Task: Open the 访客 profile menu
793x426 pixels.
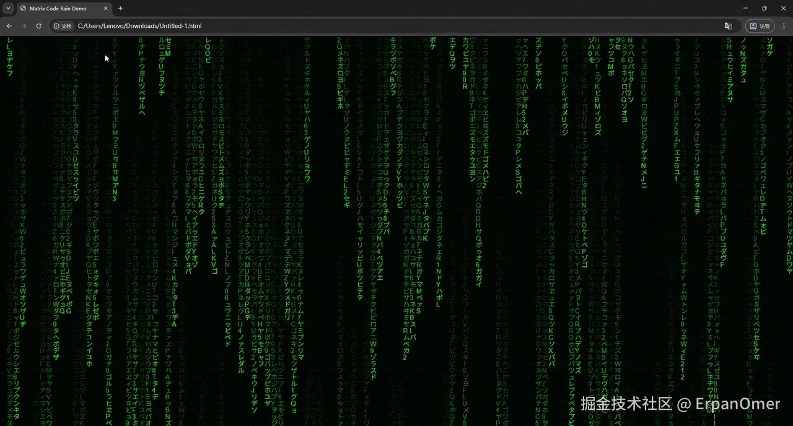Action: 759,25
